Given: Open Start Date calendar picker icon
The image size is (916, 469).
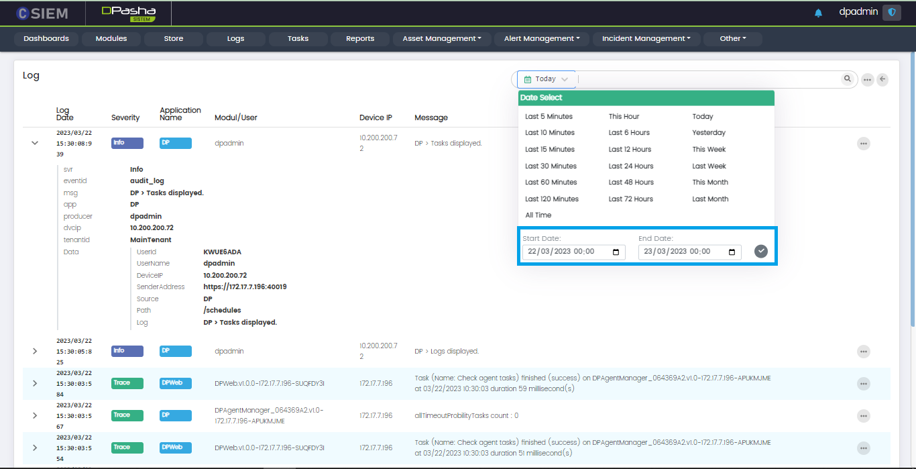Looking at the screenshot, I should (616, 252).
